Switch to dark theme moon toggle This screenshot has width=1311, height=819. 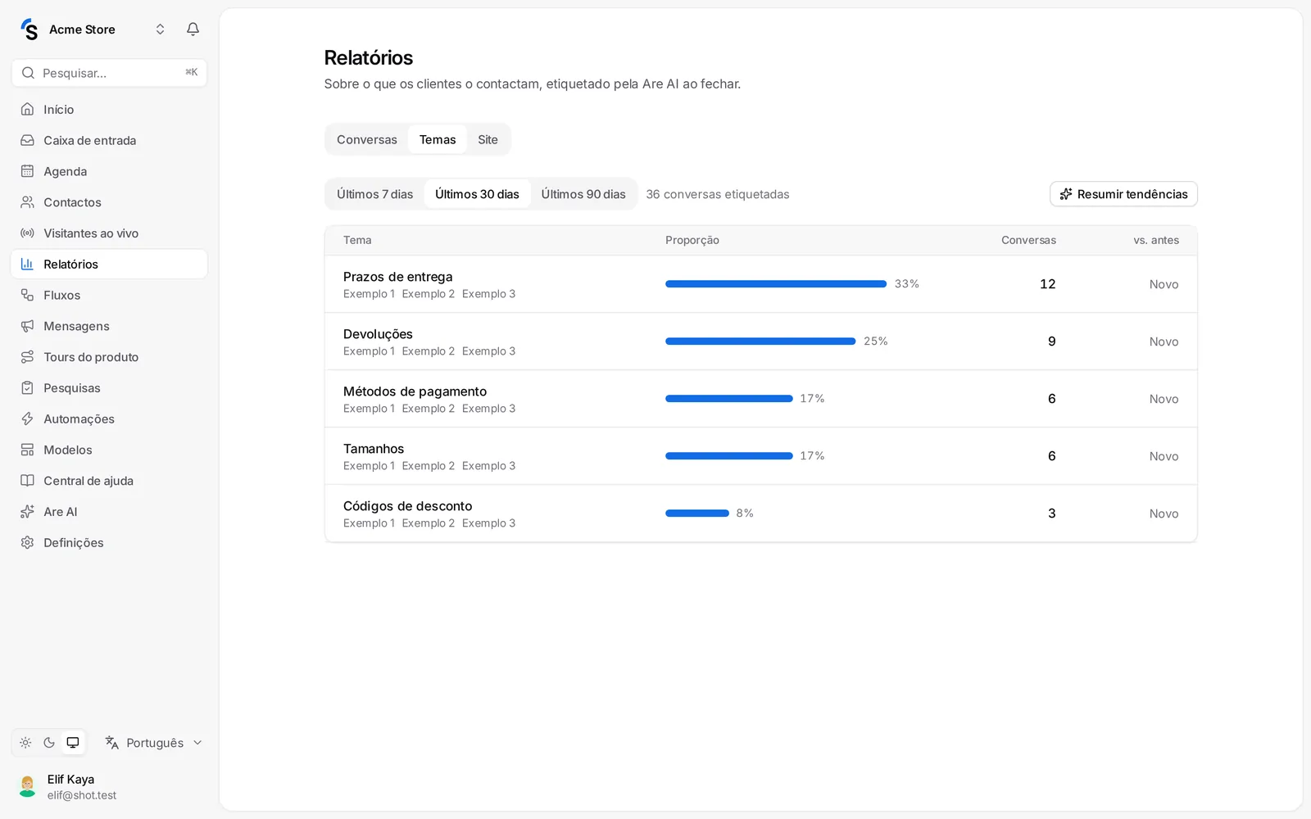49,743
